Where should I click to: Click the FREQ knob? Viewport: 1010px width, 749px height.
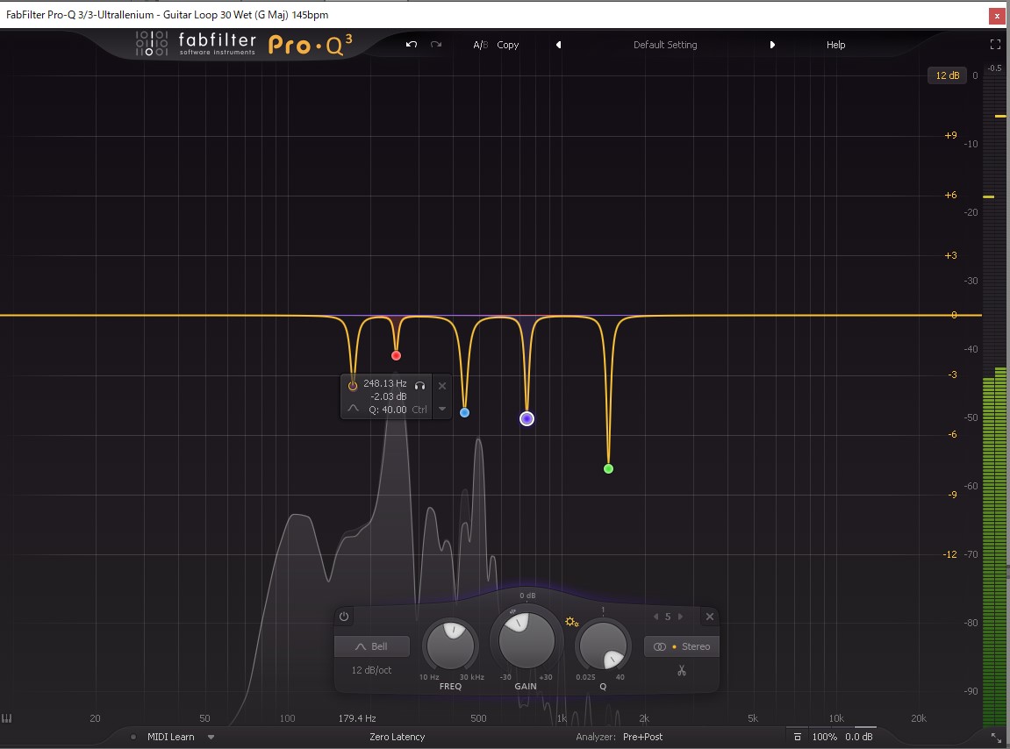point(450,646)
